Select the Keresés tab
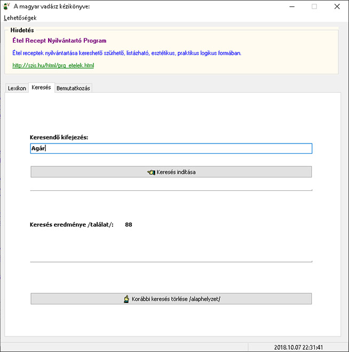 point(41,87)
